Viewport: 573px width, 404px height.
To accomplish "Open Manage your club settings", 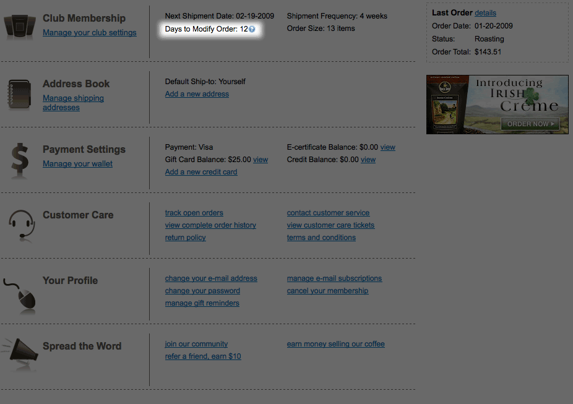I will pos(89,32).
